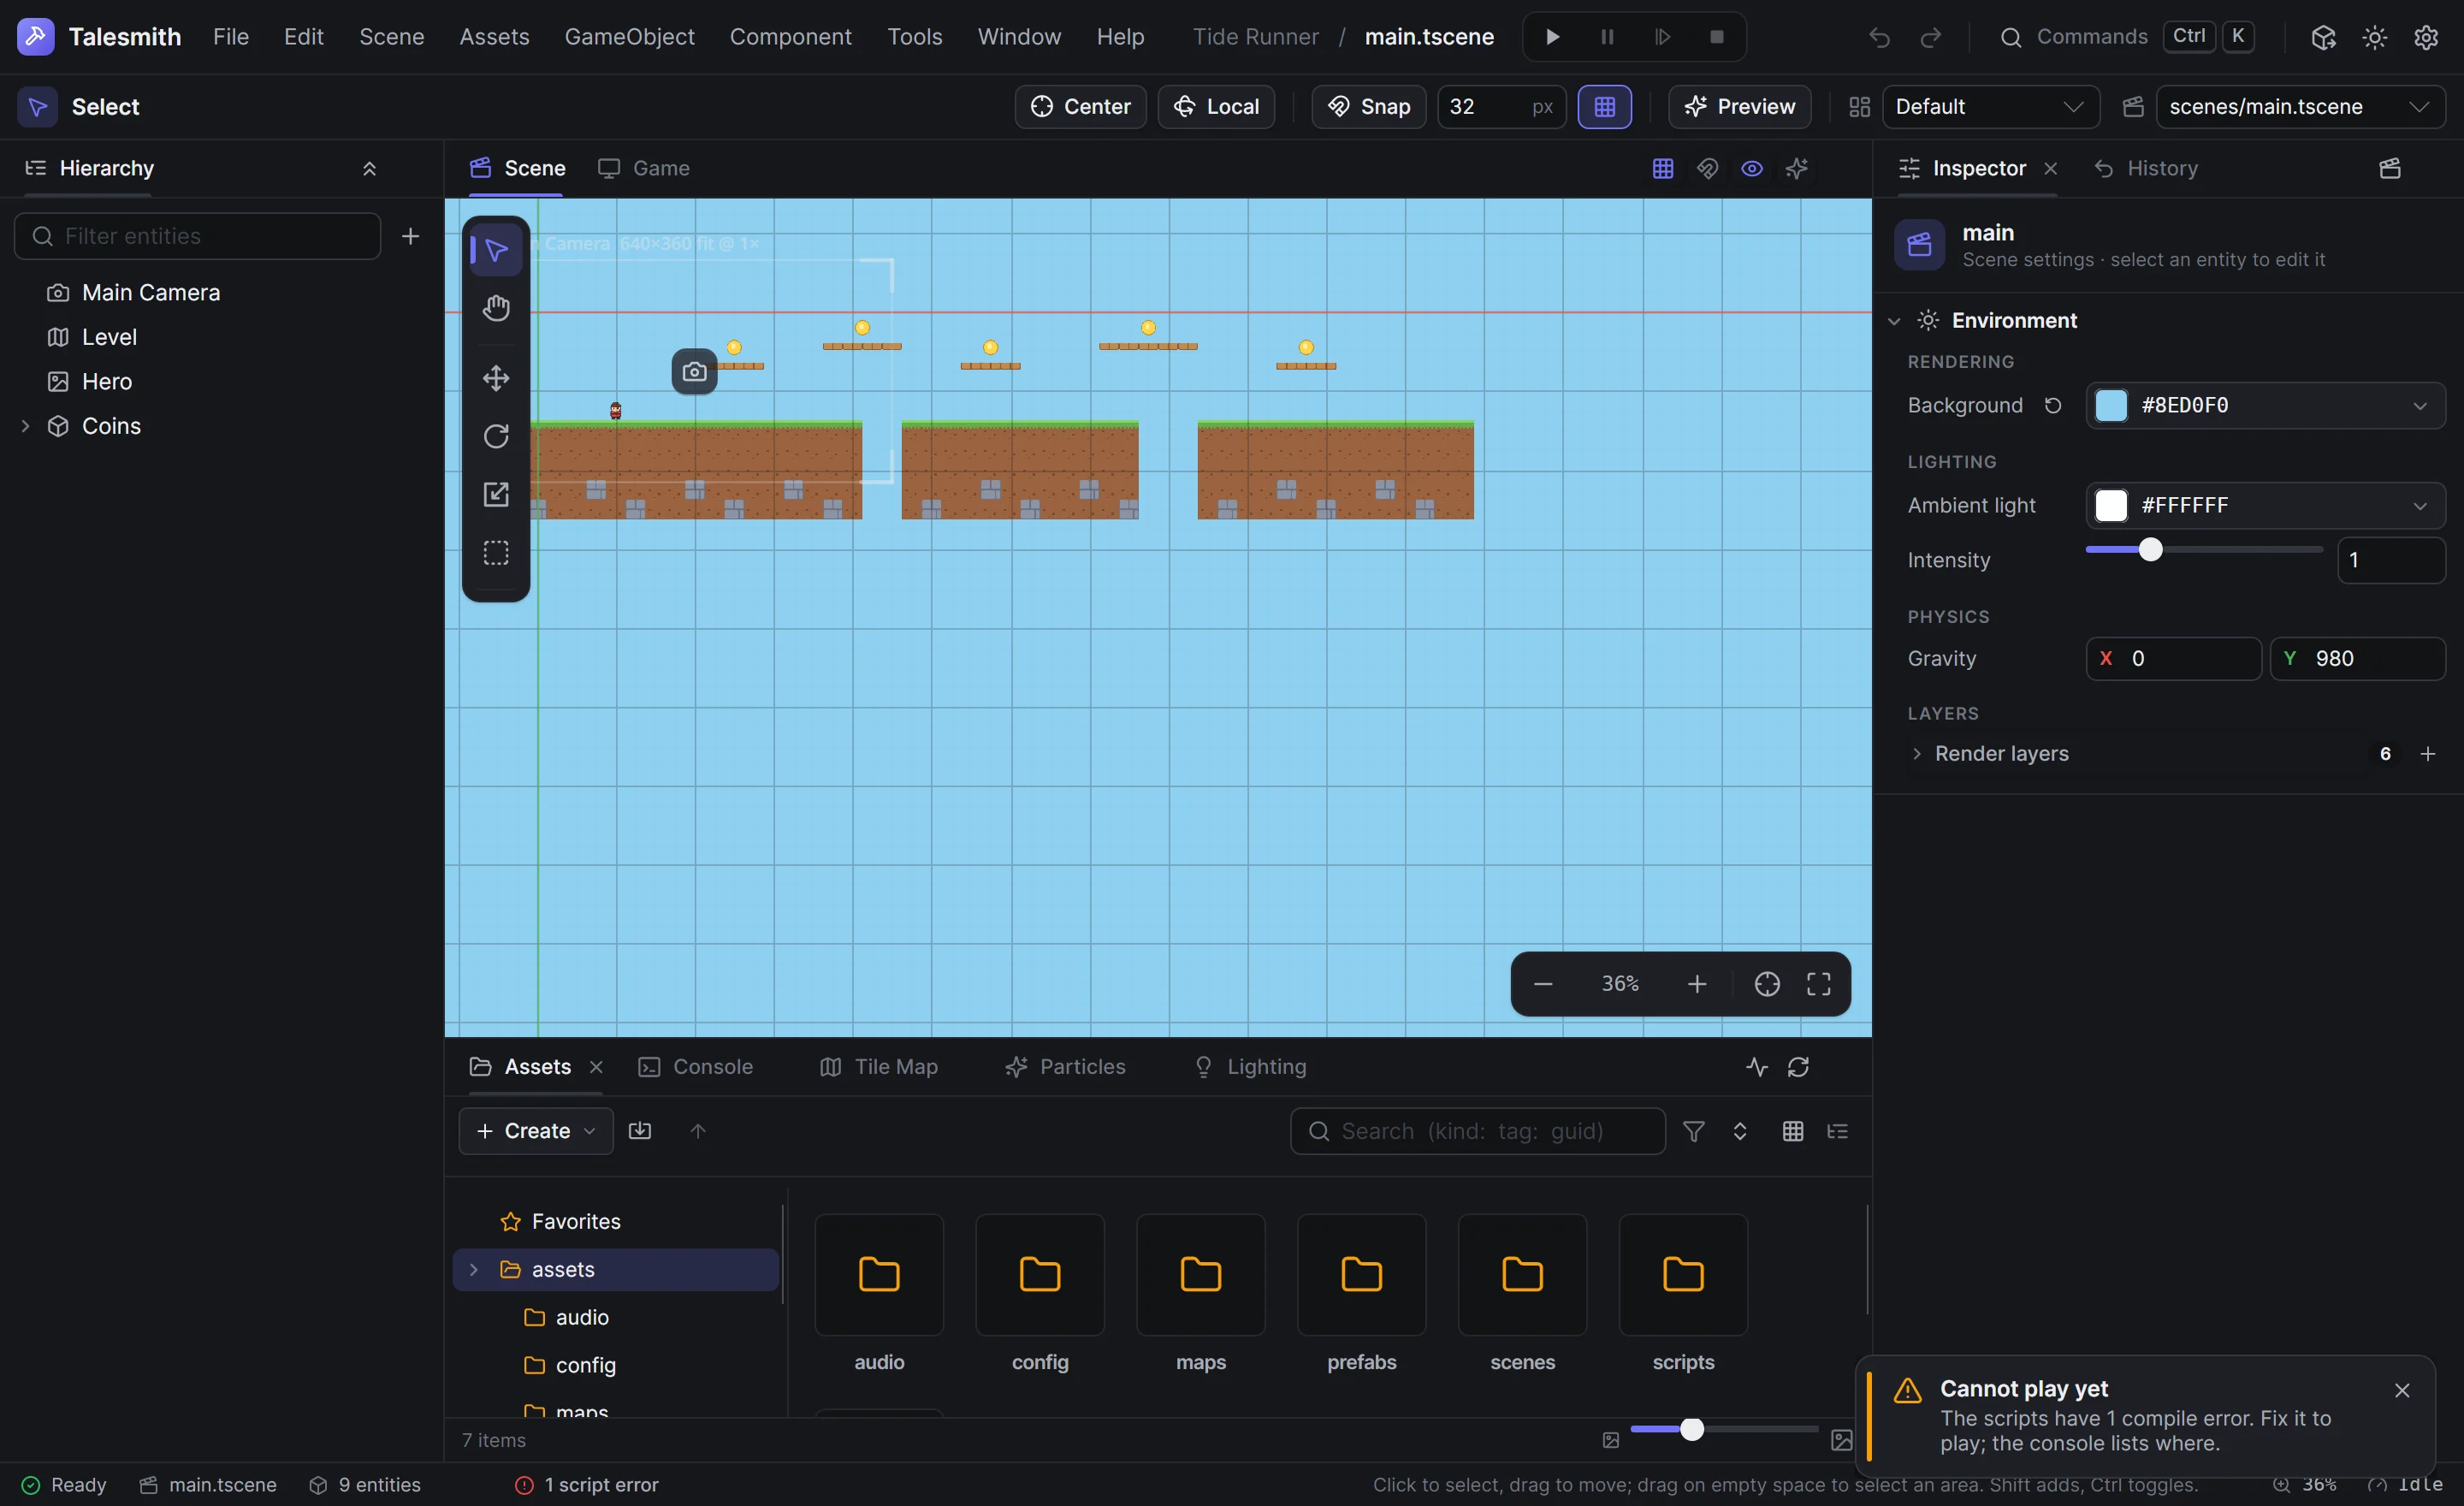The image size is (2464, 1506).
Task: Switch to the History tab
Action: [x=2146, y=168]
